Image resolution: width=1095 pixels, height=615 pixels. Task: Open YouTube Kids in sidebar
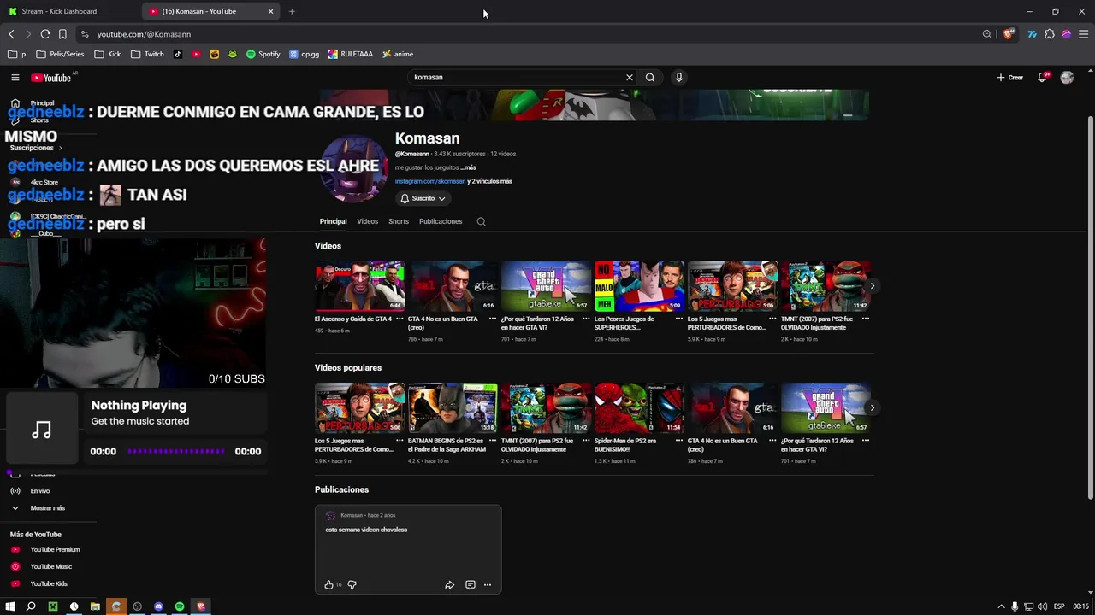[48, 584]
